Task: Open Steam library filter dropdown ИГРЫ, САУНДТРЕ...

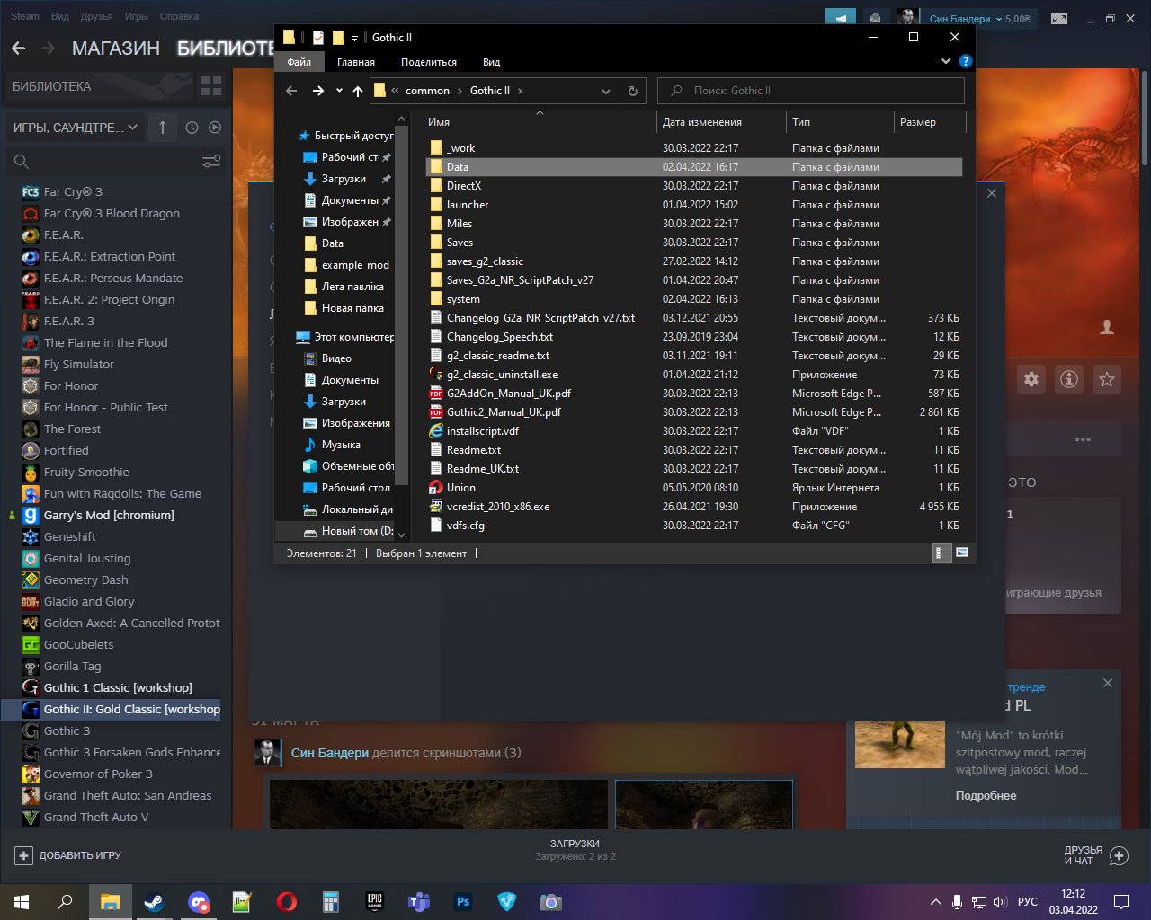Action: coord(76,128)
